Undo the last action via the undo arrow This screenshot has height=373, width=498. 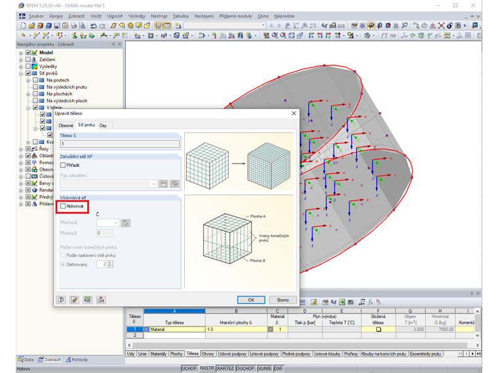pos(93,26)
